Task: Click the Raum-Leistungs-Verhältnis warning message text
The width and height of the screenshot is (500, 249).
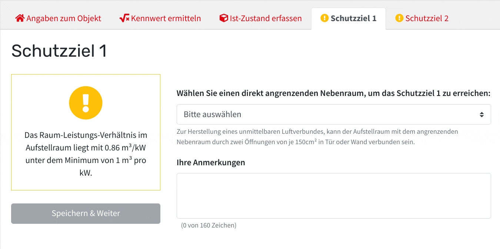Action: tap(86, 154)
